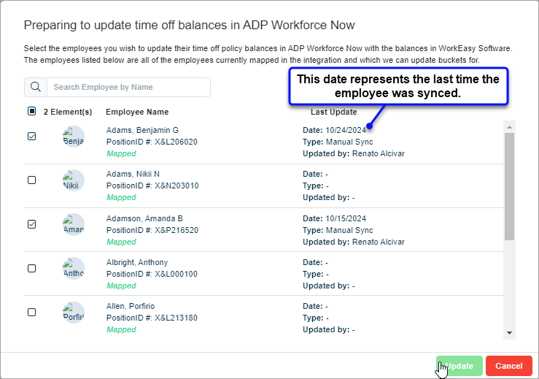Click Porfirio's avatar thumbnail
Screen dimensions: 539x379
coord(74,313)
